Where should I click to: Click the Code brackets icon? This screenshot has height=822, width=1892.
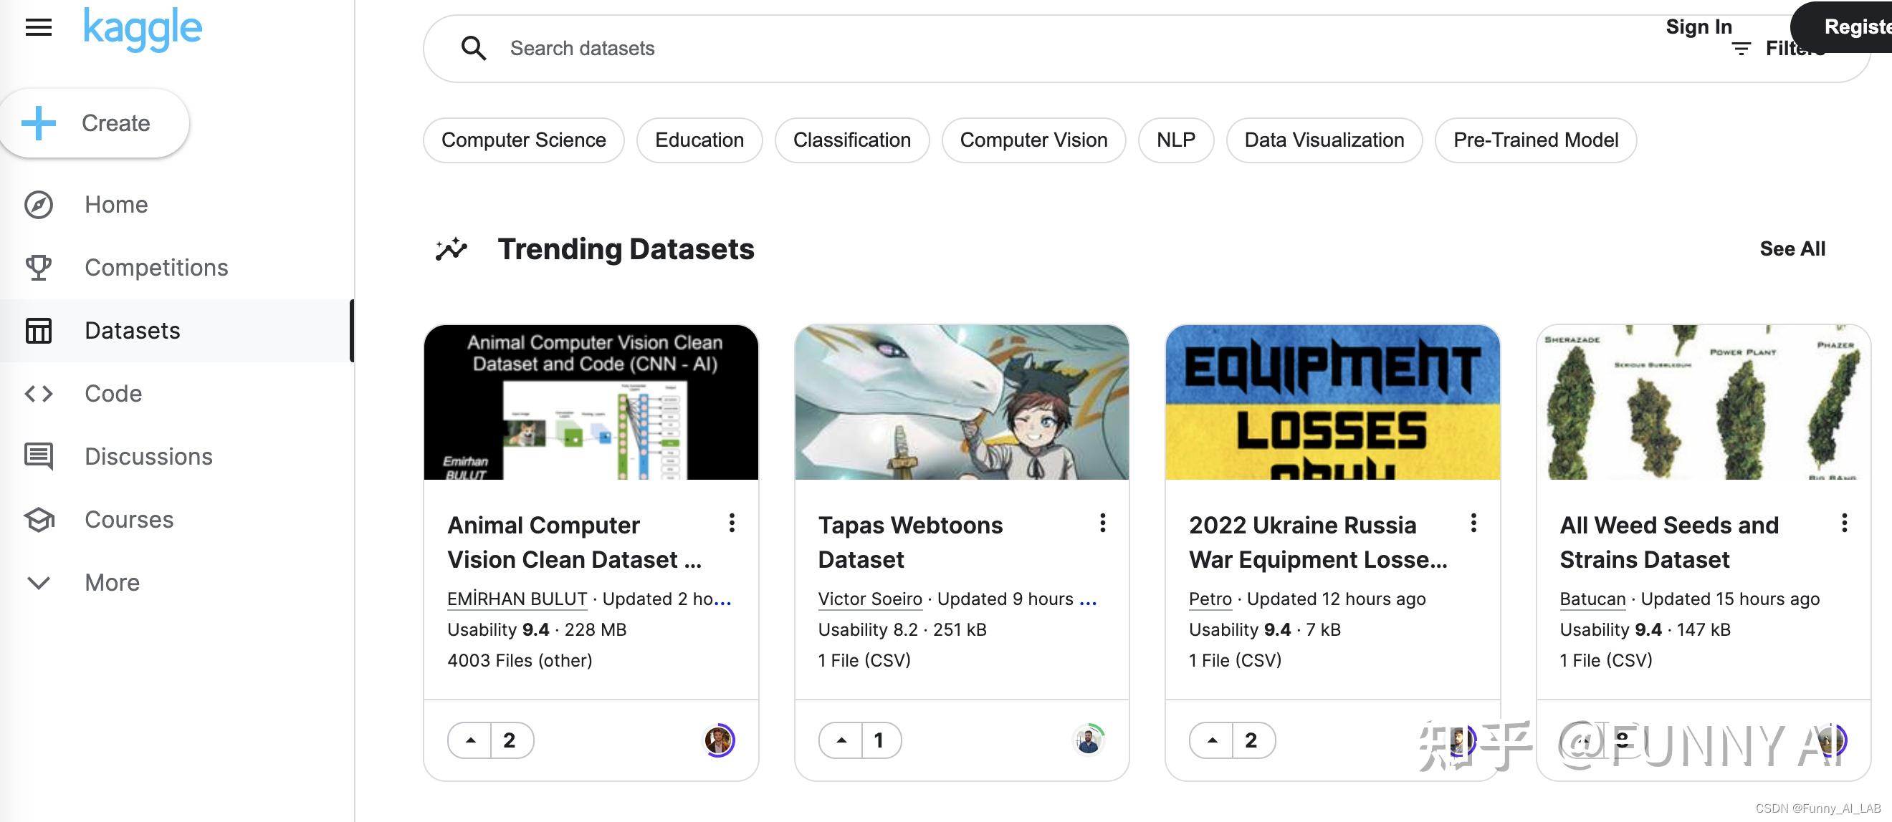(x=38, y=394)
